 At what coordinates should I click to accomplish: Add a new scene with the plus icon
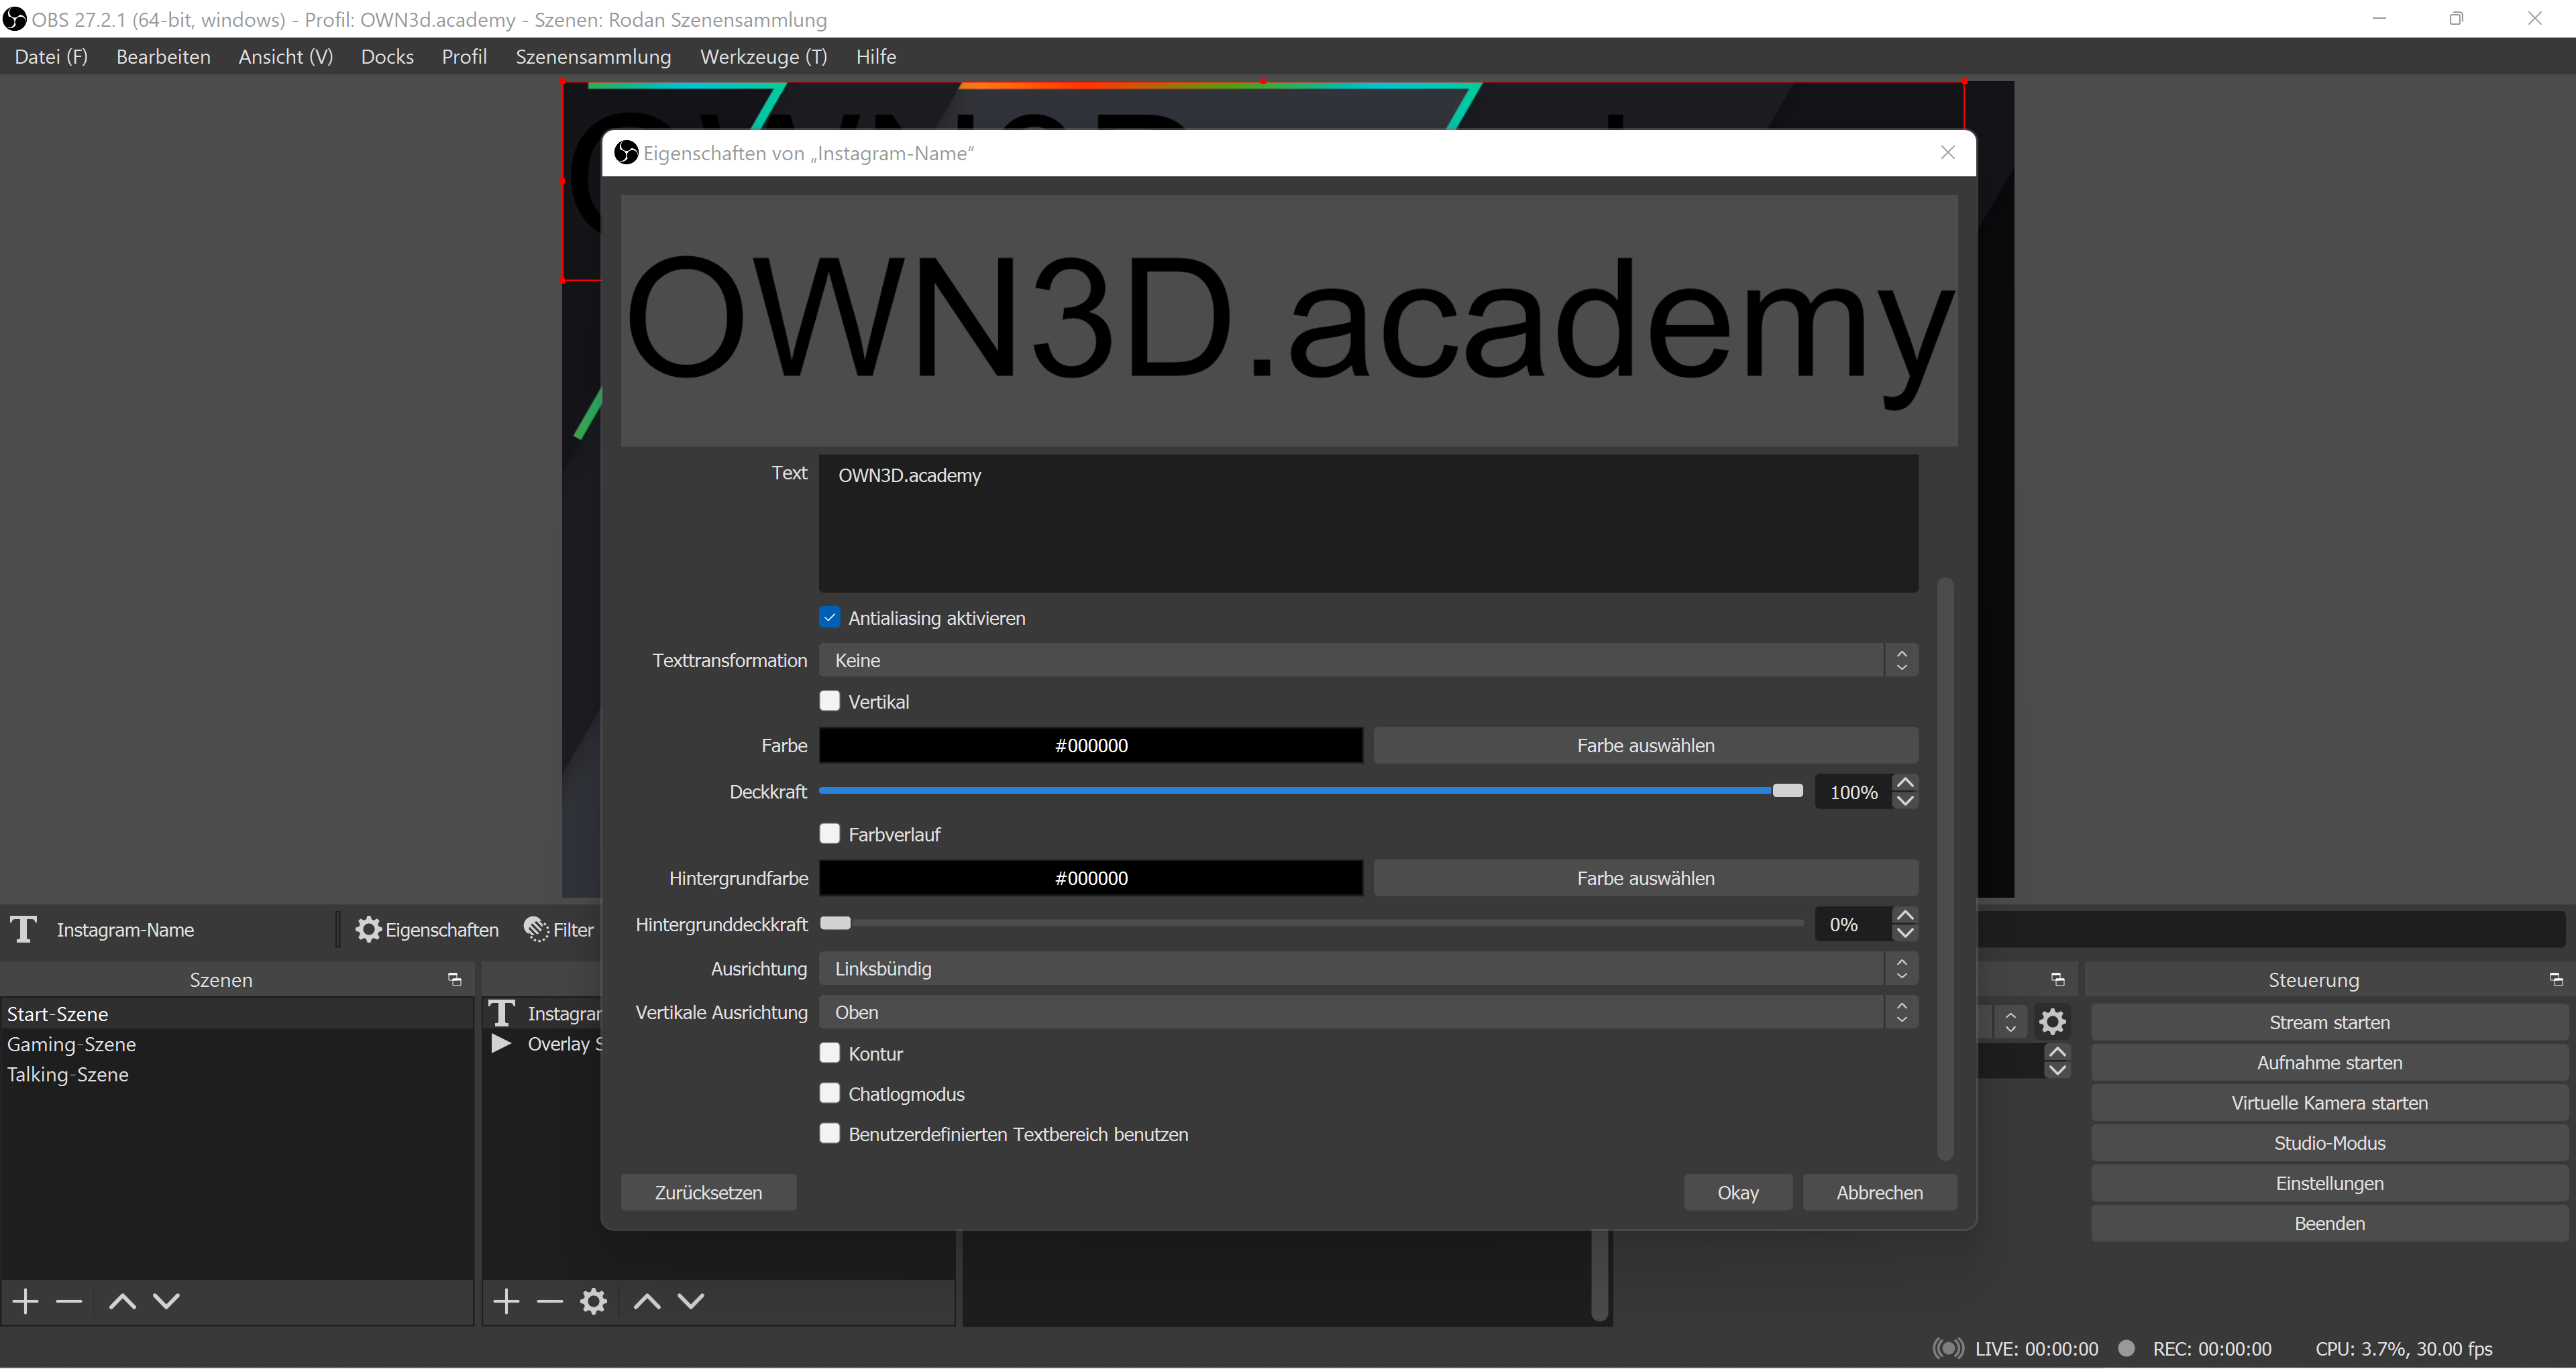coord(25,1301)
